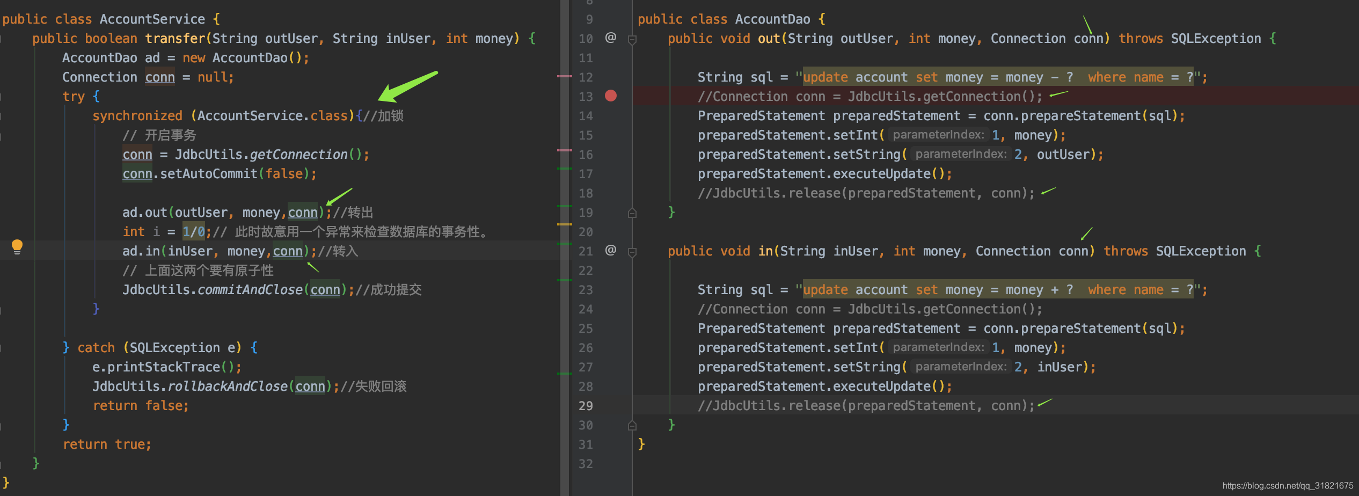
Task: Click the @ gutter icon on line 10
Action: click(611, 38)
